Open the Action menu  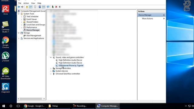coord(26,3)
